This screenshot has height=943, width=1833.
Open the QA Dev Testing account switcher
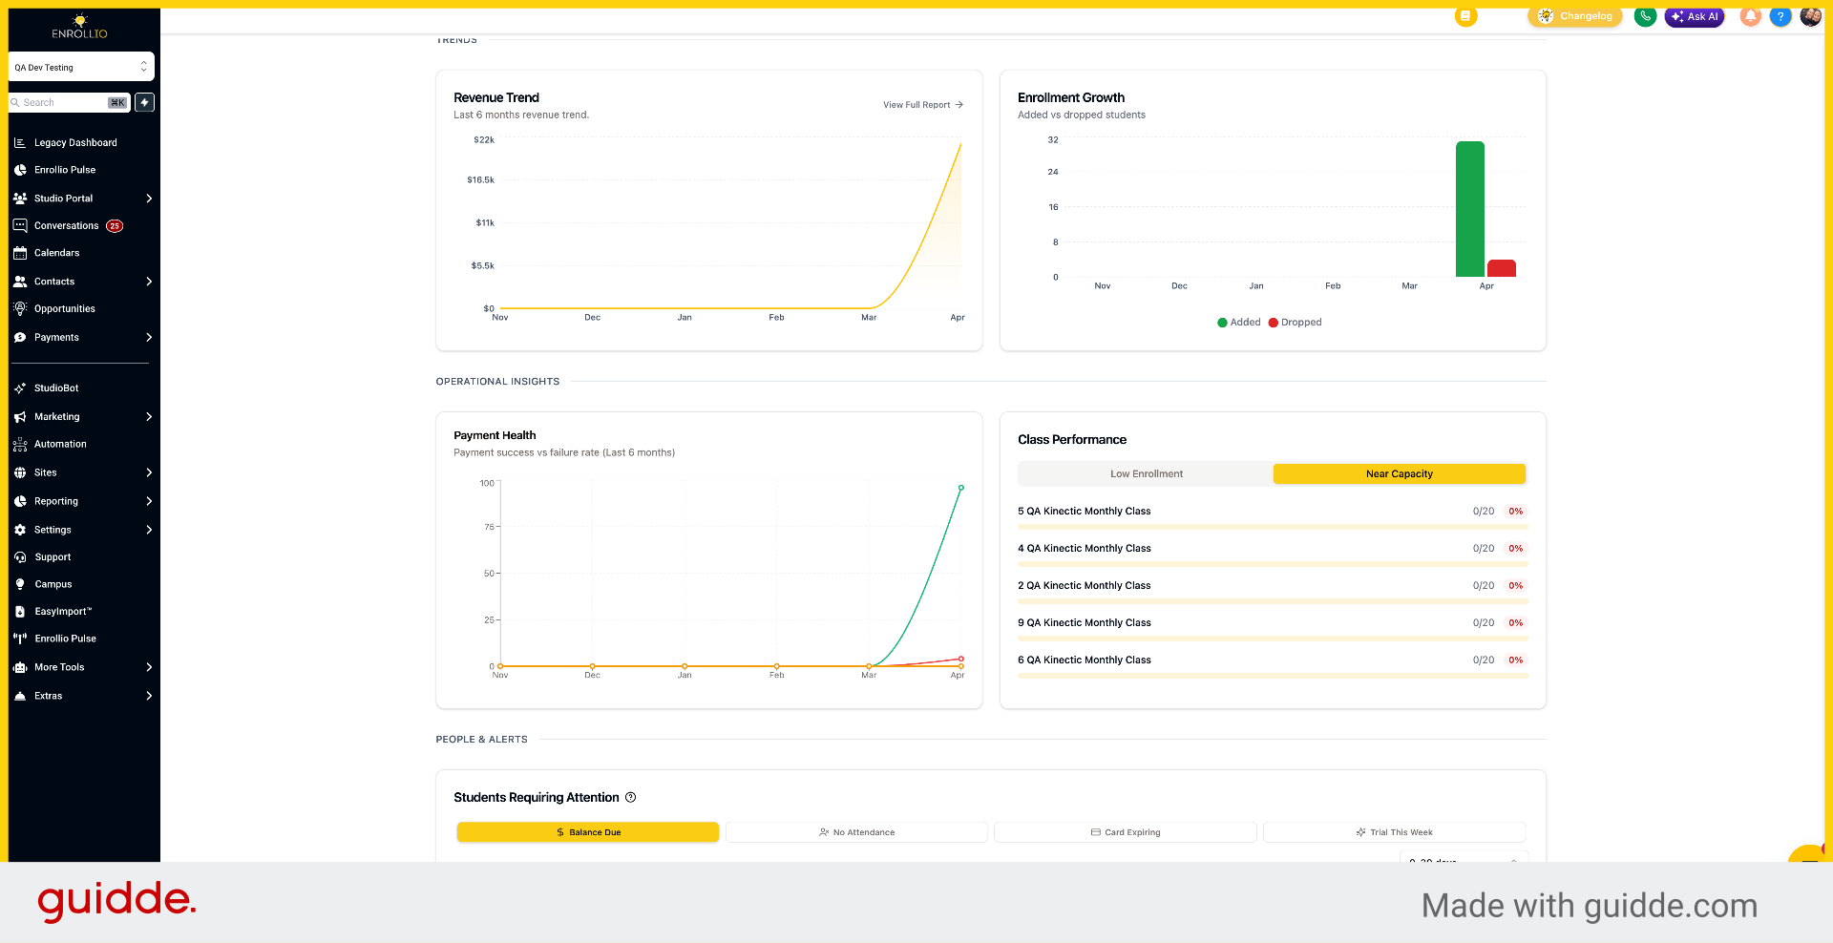point(81,67)
